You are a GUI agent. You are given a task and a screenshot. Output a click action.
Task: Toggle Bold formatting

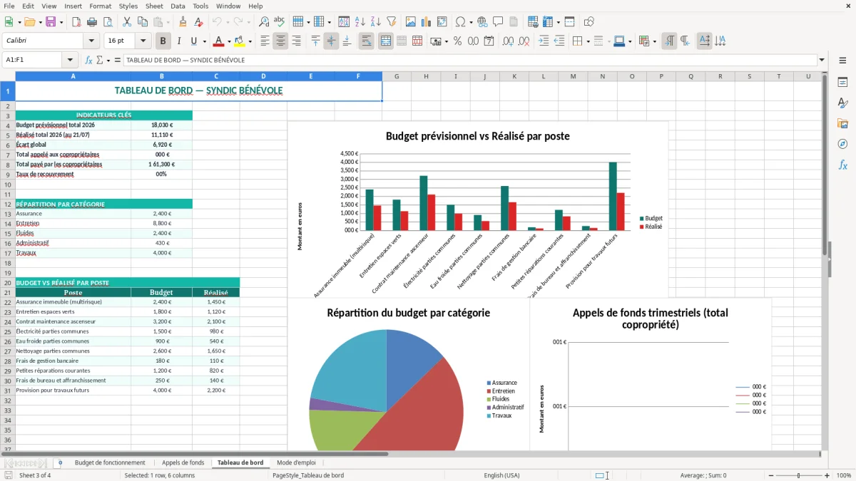point(163,41)
